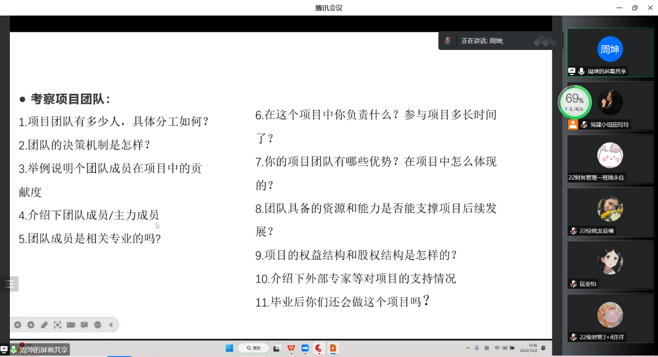Image resolution: width=658 pixels, height=357 pixels.
Task: Click line 1.项目团队有多少人，具体分工如何
Action: (x=114, y=122)
